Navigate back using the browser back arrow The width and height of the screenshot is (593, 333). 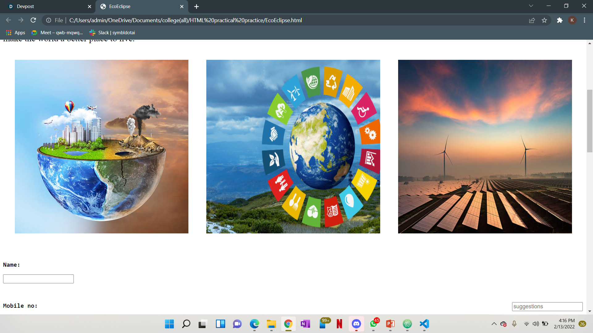point(8,20)
